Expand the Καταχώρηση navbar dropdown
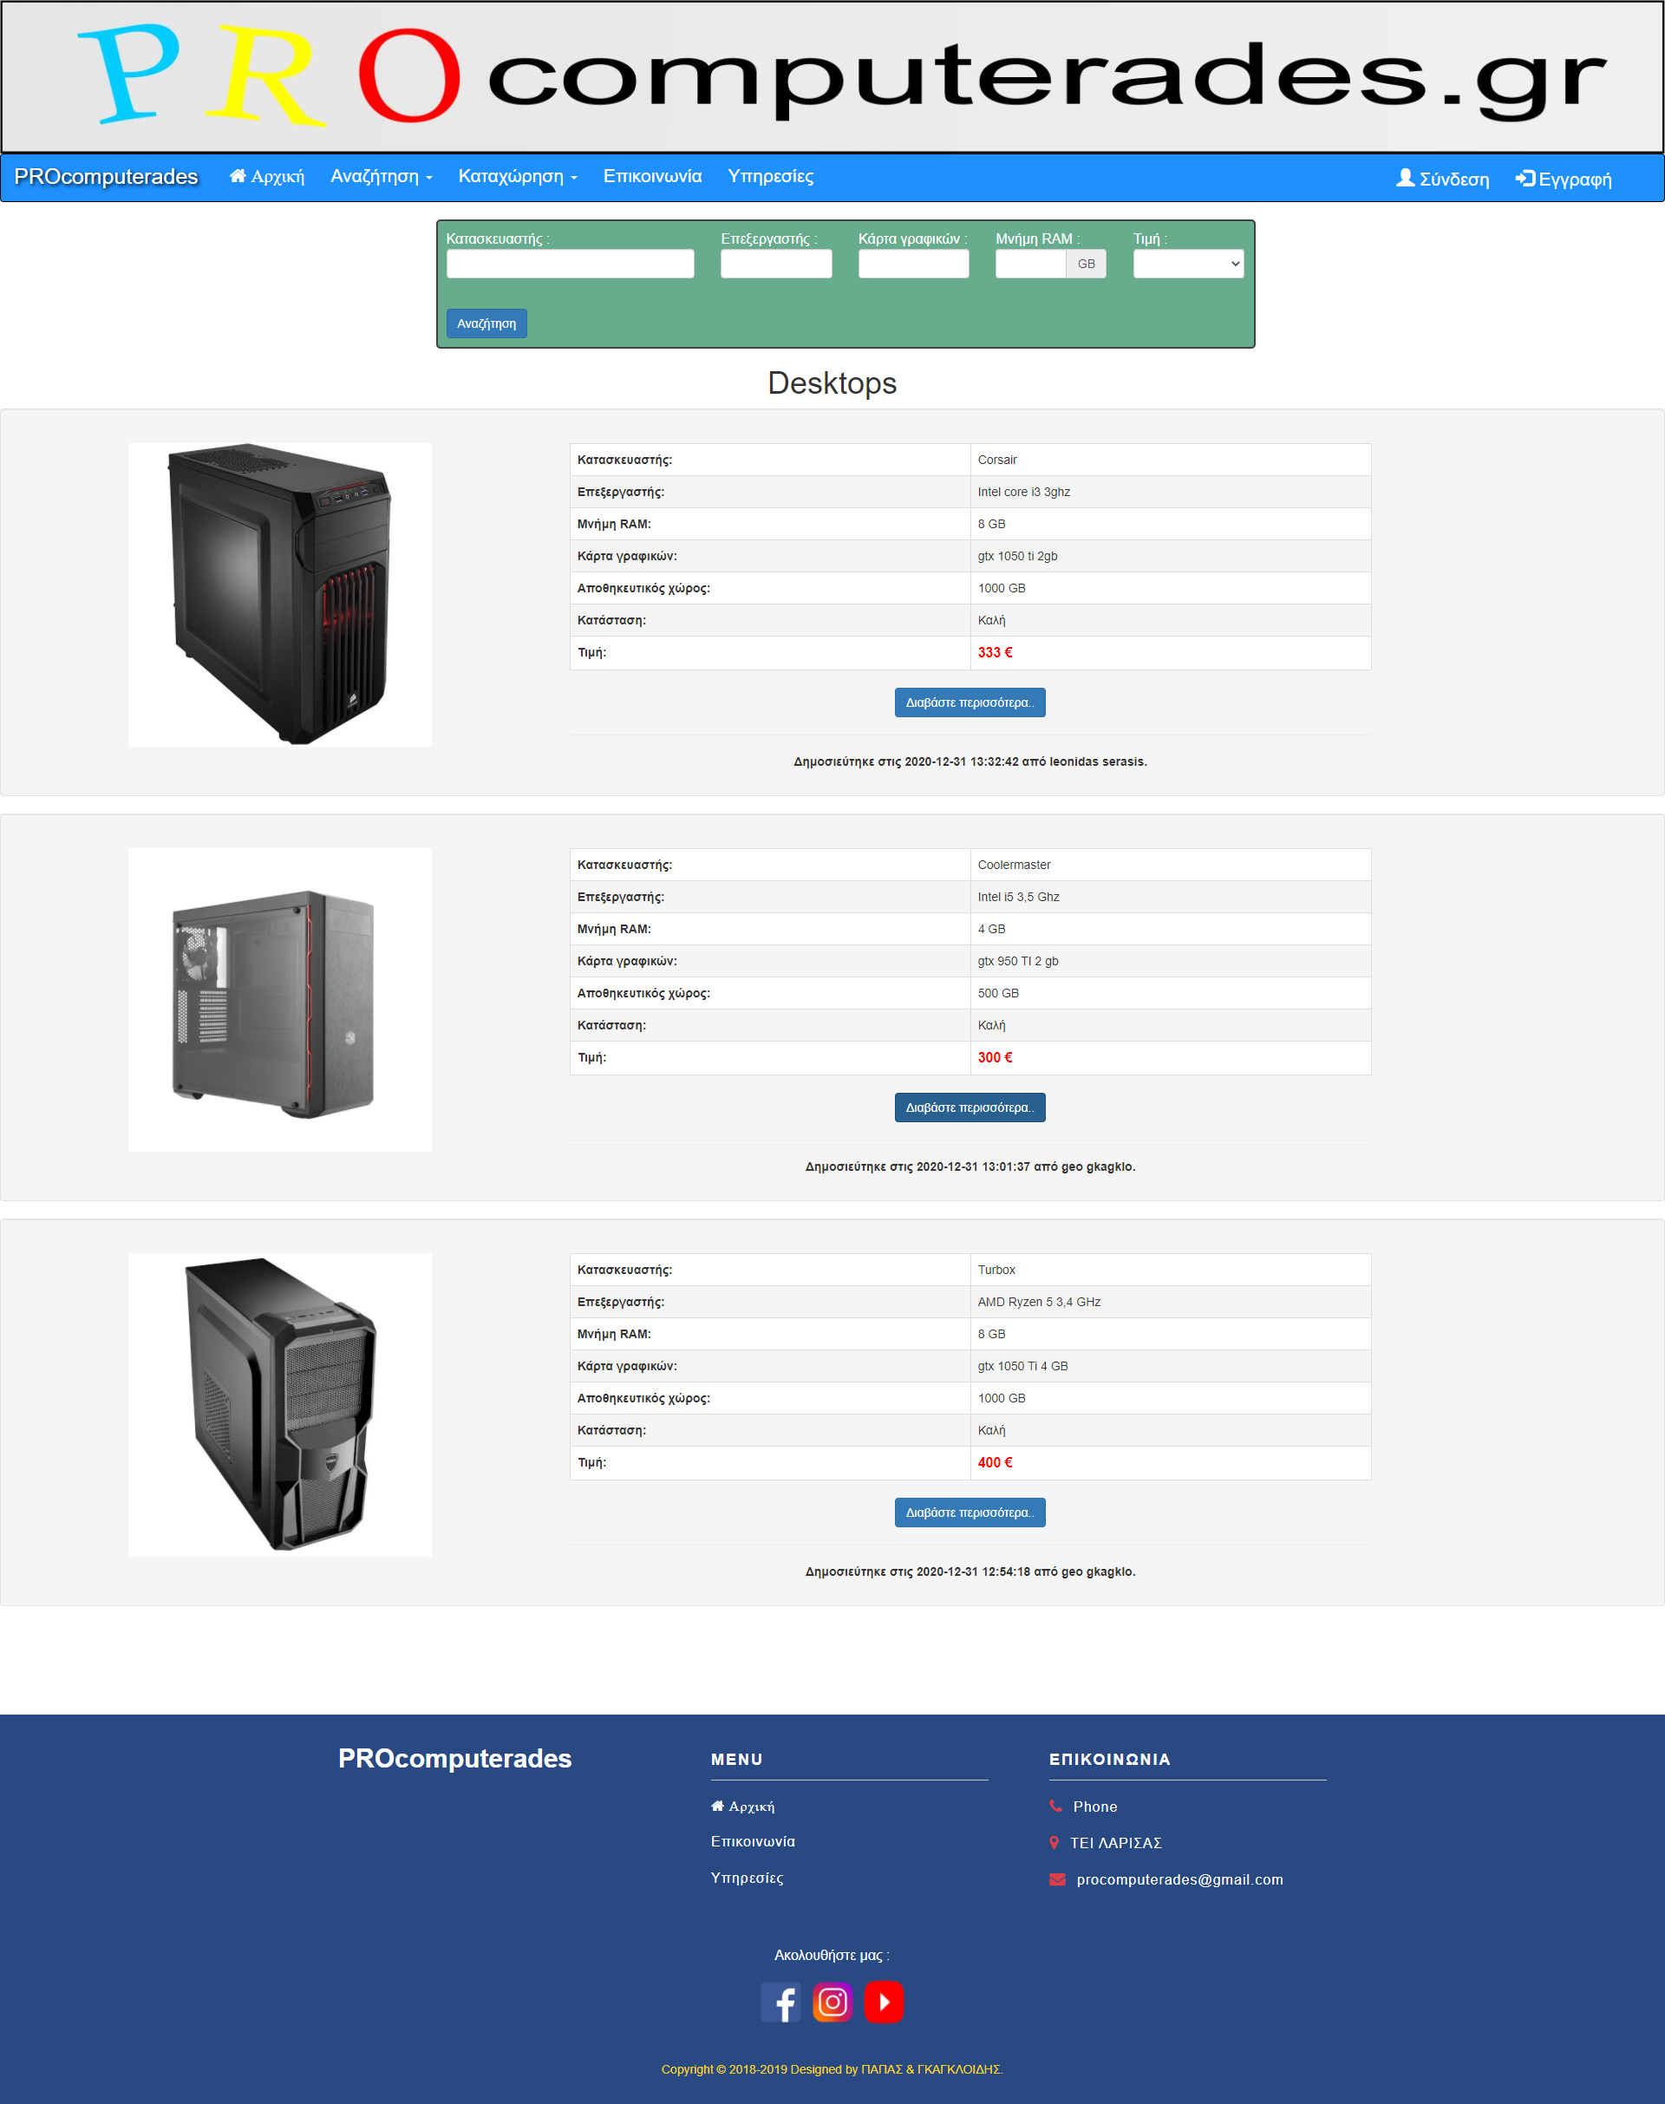This screenshot has width=1665, height=2104. (x=517, y=176)
